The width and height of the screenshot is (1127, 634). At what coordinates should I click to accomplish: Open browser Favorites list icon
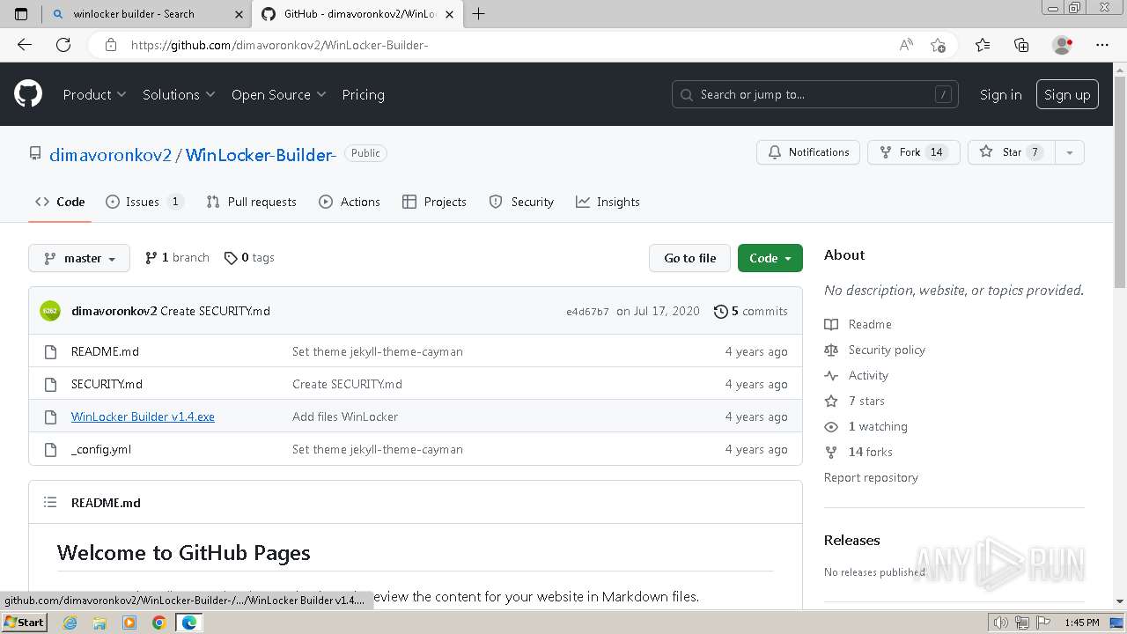click(x=983, y=45)
